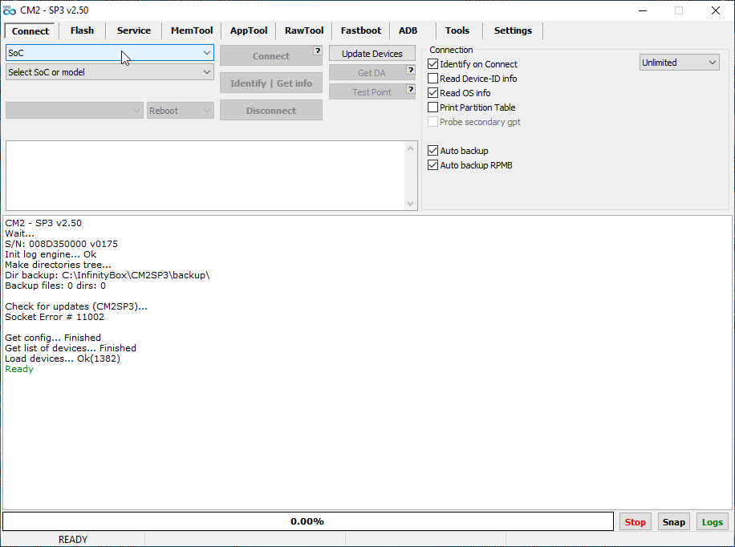Viewport: 735px width, 547px height.
Task: Click the Disconnect button
Action: click(x=271, y=111)
